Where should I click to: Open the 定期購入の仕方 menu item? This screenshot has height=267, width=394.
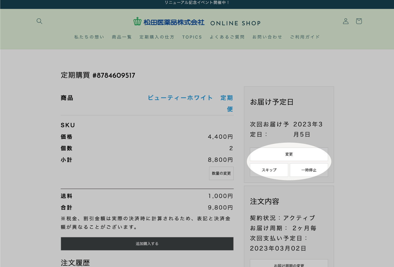[157, 37]
